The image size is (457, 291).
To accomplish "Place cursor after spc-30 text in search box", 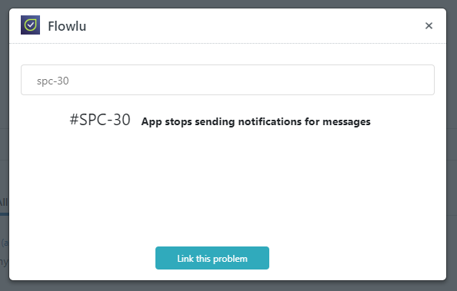I will [69, 81].
